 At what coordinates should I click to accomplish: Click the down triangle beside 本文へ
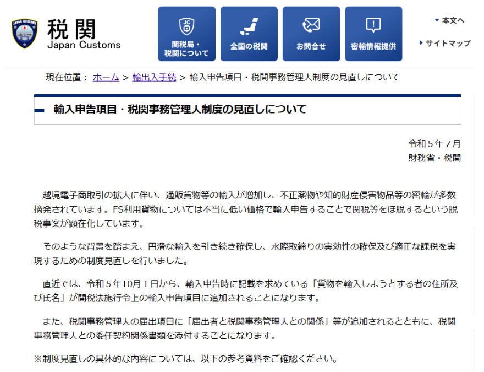click(x=437, y=20)
